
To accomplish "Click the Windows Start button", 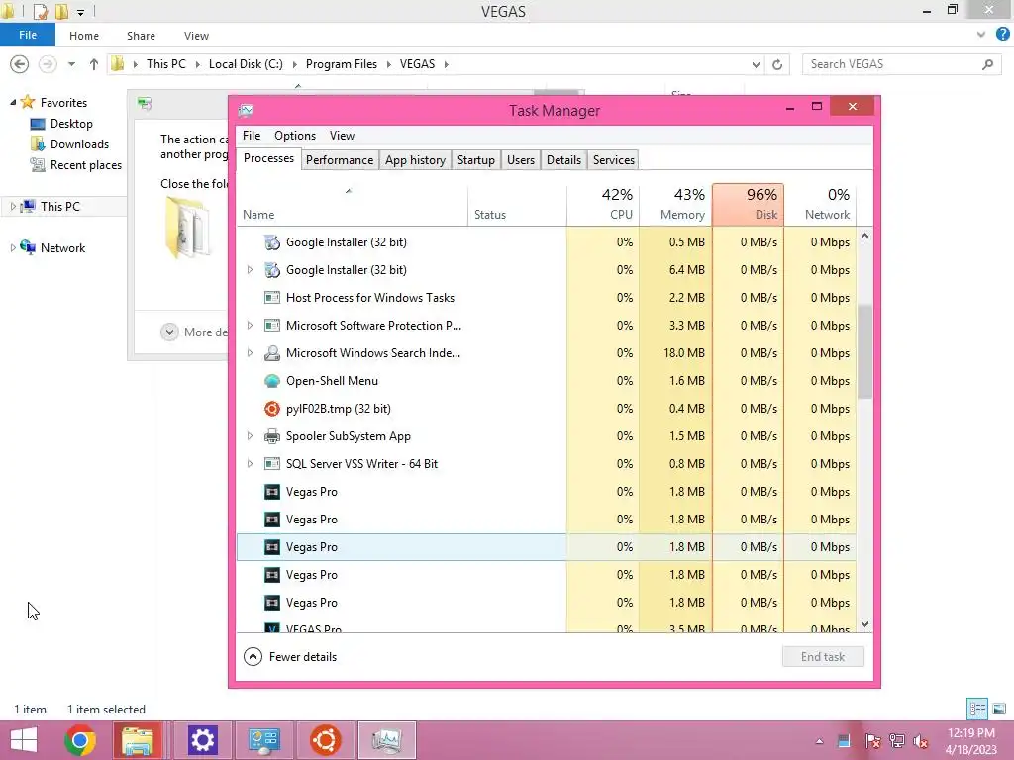I will pos(24,740).
